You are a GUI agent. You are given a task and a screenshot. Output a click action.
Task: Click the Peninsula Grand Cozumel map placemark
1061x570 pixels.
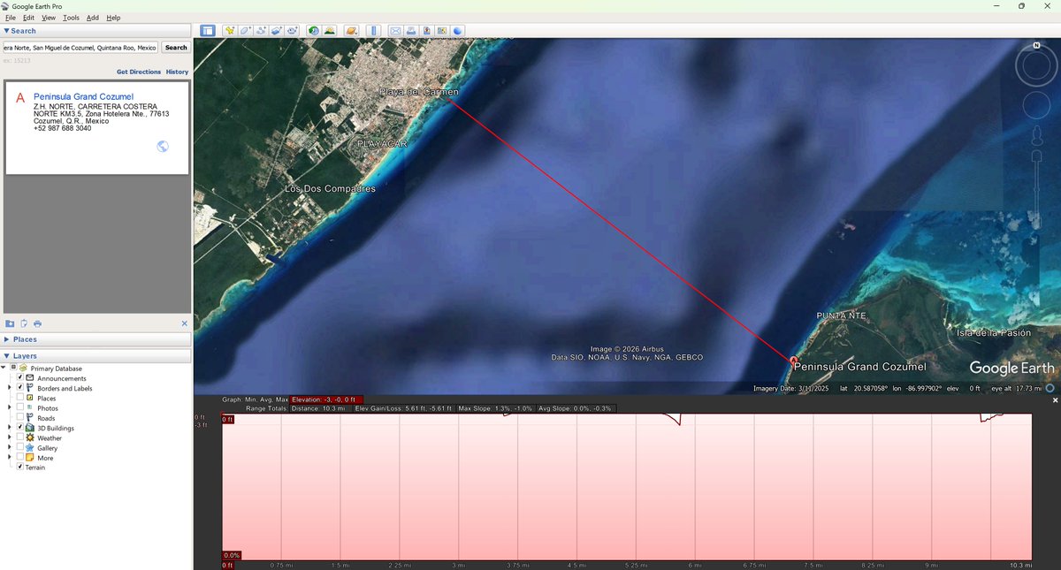(792, 361)
